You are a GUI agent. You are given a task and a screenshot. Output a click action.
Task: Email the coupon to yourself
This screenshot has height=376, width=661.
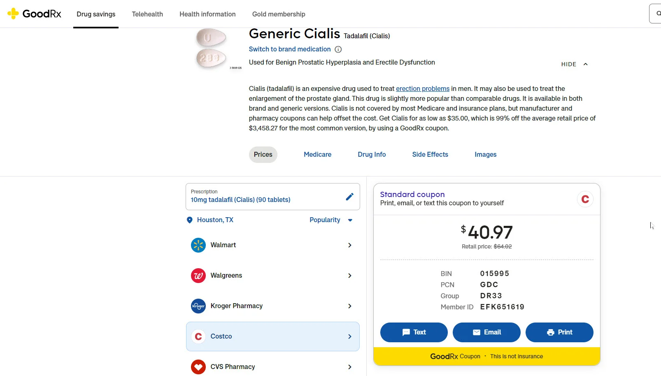coord(486,332)
